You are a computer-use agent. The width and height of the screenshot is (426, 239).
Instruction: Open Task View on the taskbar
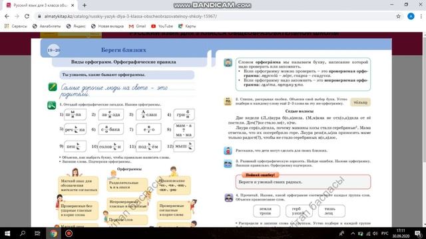pyautogui.click(x=37, y=233)
